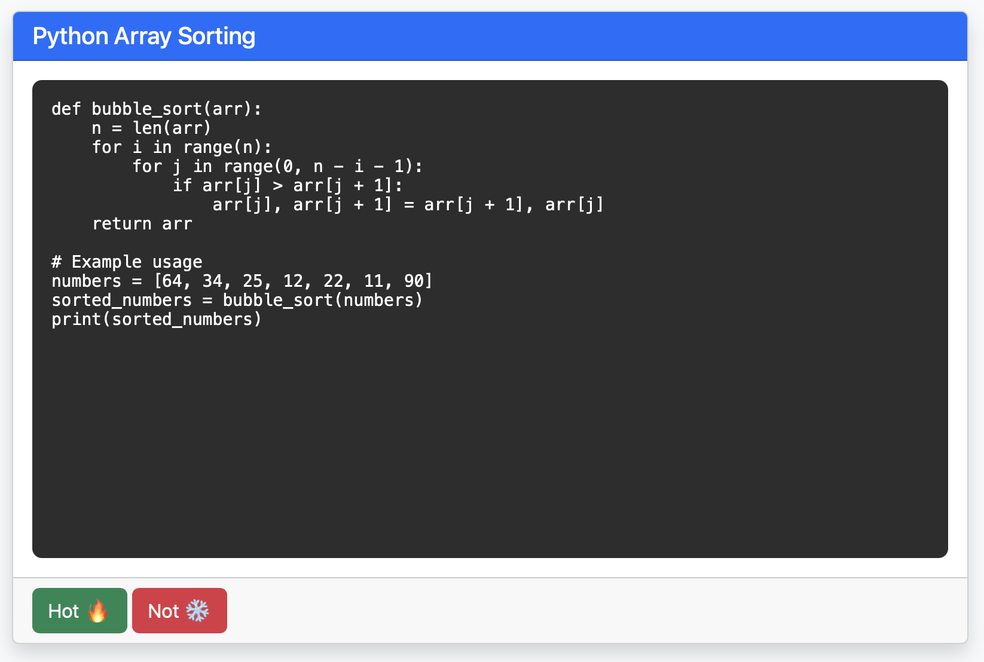Click the 'Python Array Sorting' title
Viewport: 984px width, 662px height.
click(x=144, y=36)
